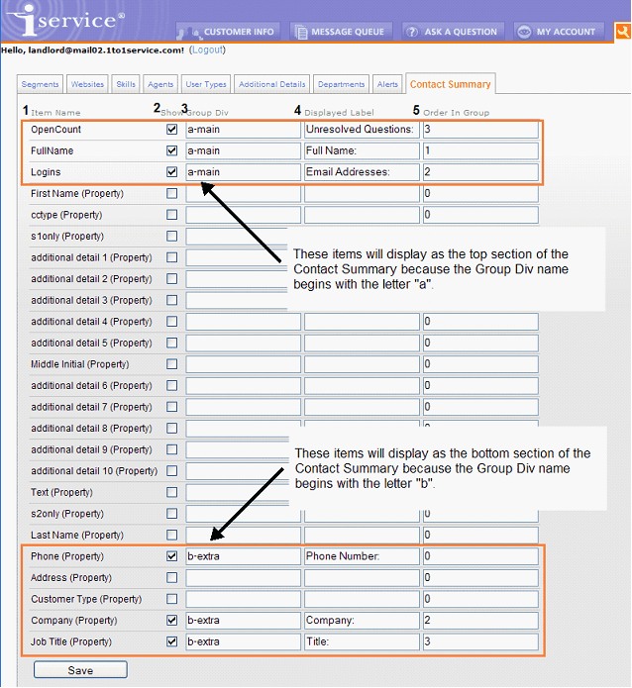Check the cctype (Property) checkbox
This screenshot has width=632, height=688.
(171, 215)
